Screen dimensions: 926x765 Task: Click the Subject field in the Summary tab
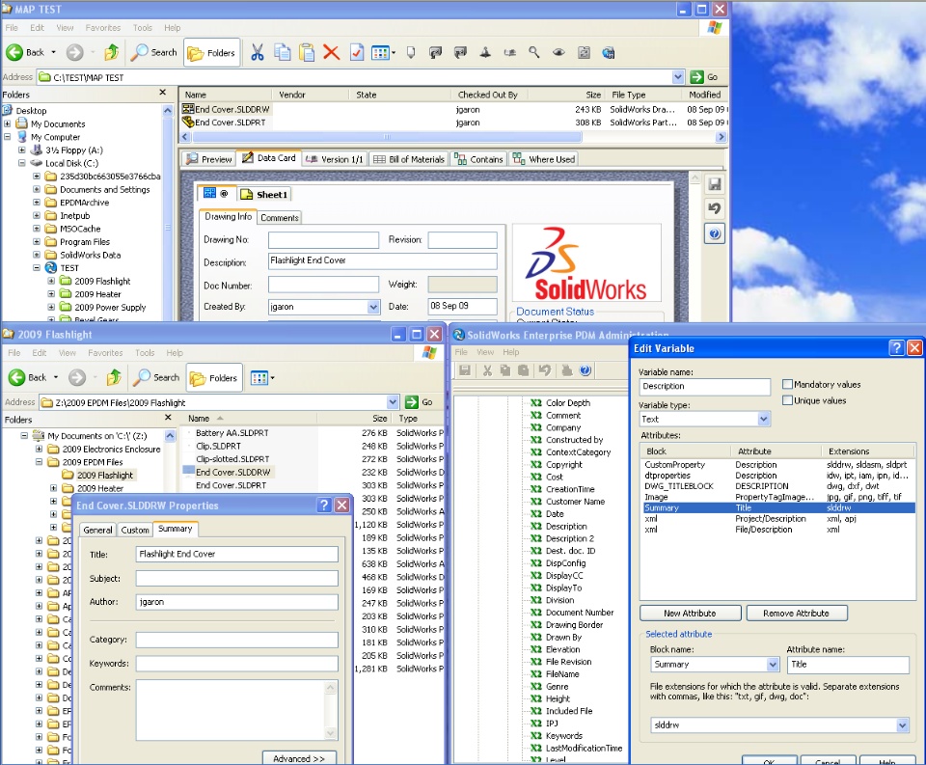point(237,578)
